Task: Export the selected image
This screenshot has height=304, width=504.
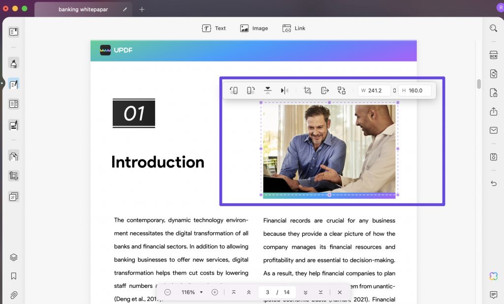Action: pos(325,90)
